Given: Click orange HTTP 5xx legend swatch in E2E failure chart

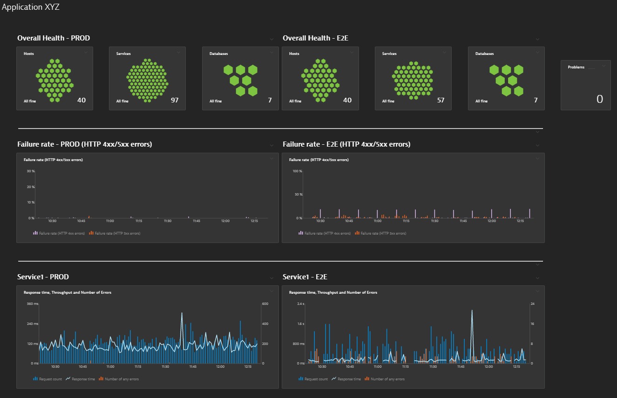Looking at the screenshot, I should (x=357, y=233).
